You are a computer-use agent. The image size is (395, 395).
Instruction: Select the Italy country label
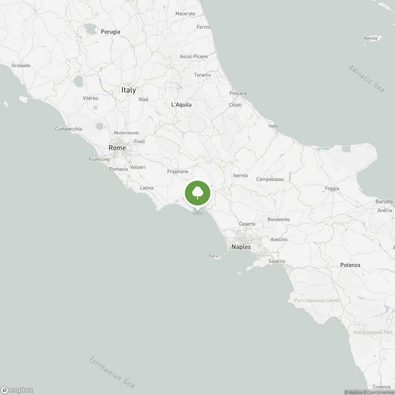click(x=128, y=90)
